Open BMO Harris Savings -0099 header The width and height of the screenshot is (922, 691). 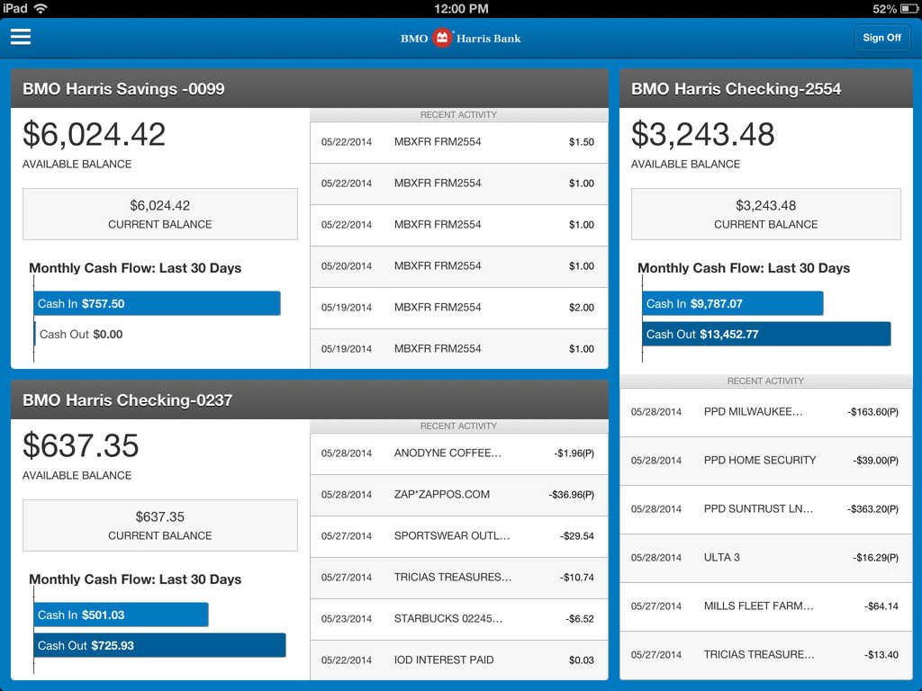310,89
